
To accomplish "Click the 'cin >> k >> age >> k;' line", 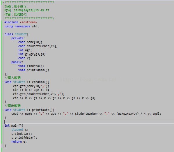I will [31, 90].
